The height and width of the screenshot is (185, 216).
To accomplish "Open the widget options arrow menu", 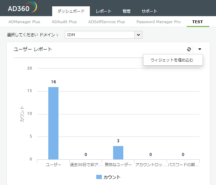I will point(200,49).
